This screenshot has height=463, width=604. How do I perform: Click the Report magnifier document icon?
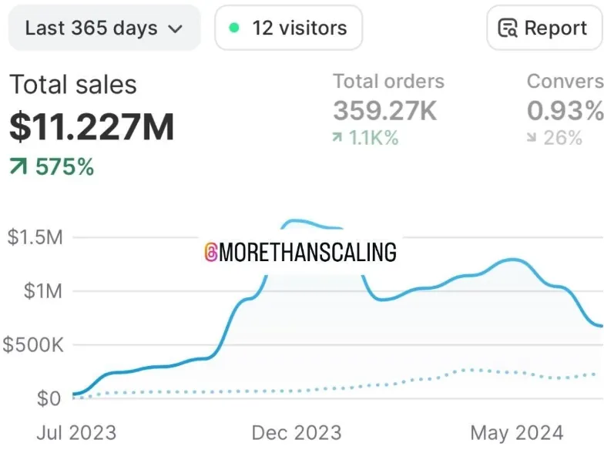pos(508,28)
